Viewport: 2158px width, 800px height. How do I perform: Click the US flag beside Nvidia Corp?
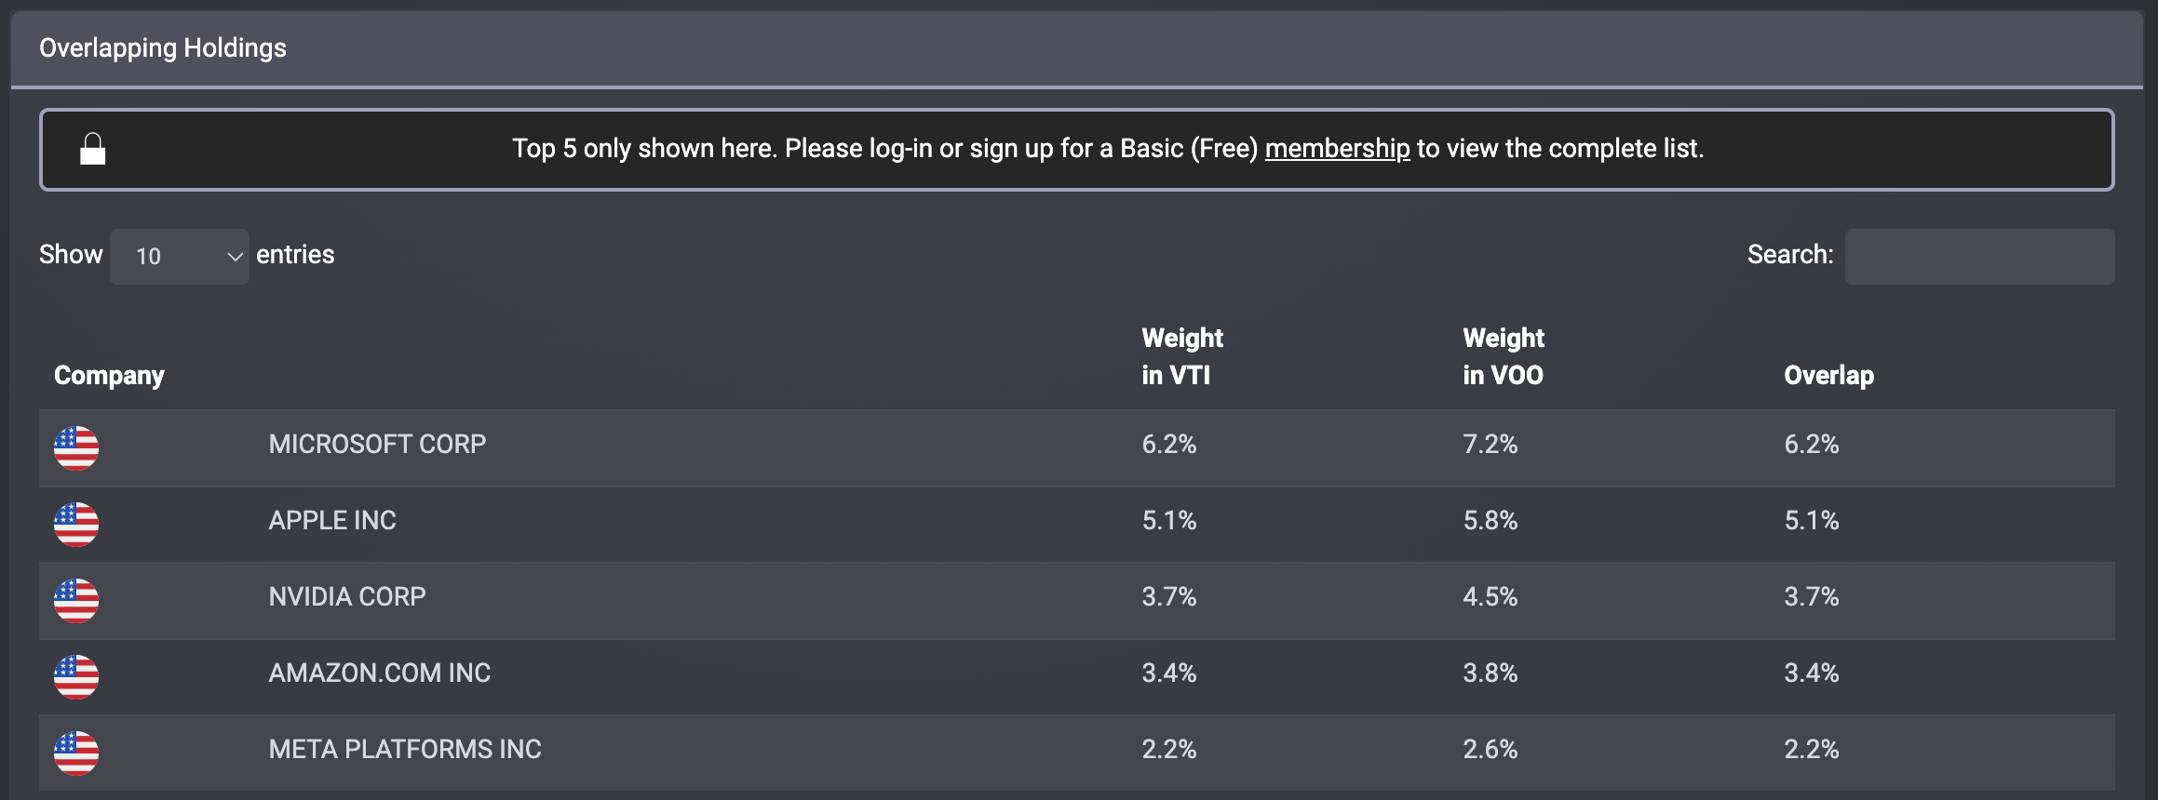point(76,600)
